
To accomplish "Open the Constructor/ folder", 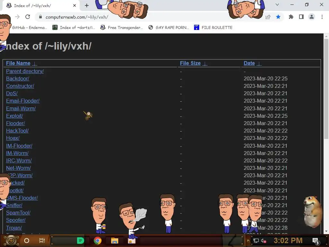I will pos(20,86).
